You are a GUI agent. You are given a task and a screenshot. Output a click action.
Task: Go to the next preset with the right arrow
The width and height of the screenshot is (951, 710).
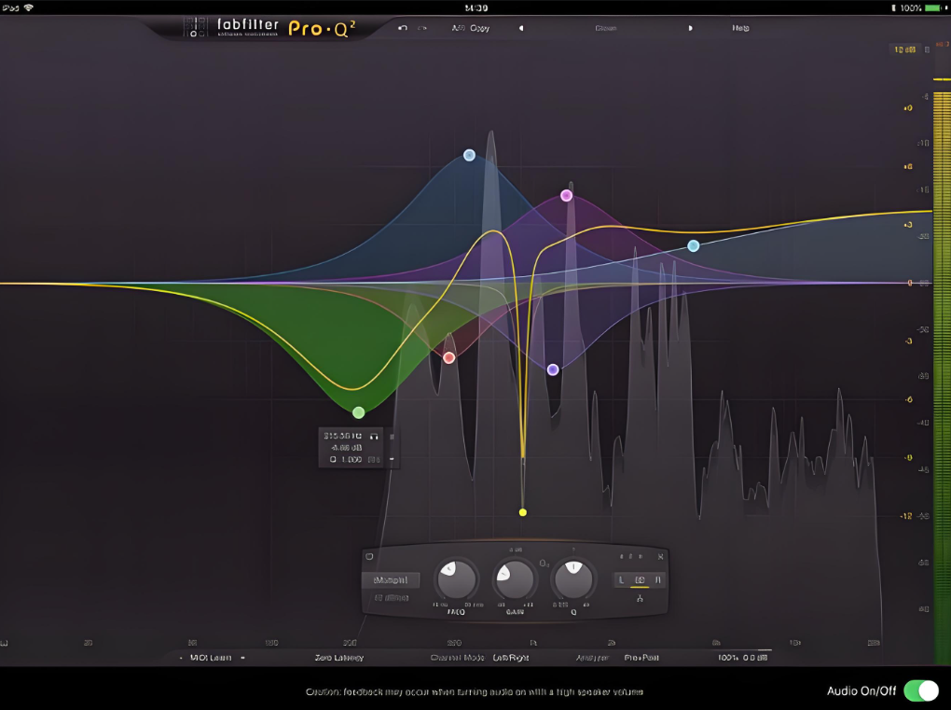[690, 28]
